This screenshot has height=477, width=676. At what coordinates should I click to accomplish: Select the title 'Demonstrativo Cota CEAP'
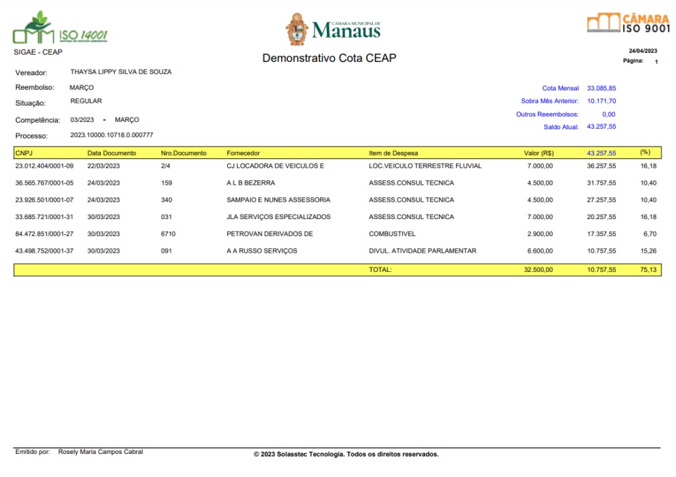coord(329,58)
